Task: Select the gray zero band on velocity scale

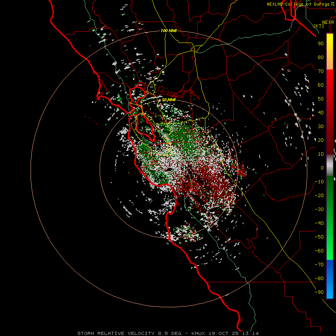Action: [x=330, y=165]
